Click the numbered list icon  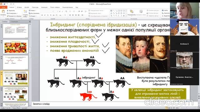(74, 12)
